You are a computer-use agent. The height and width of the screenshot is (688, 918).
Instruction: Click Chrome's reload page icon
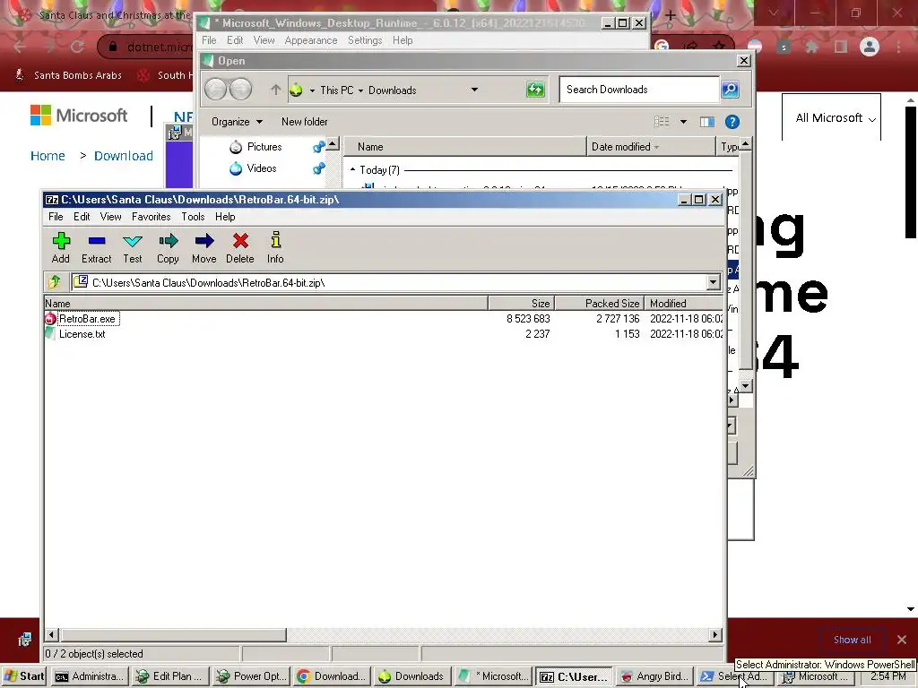(x=77, y=47)
